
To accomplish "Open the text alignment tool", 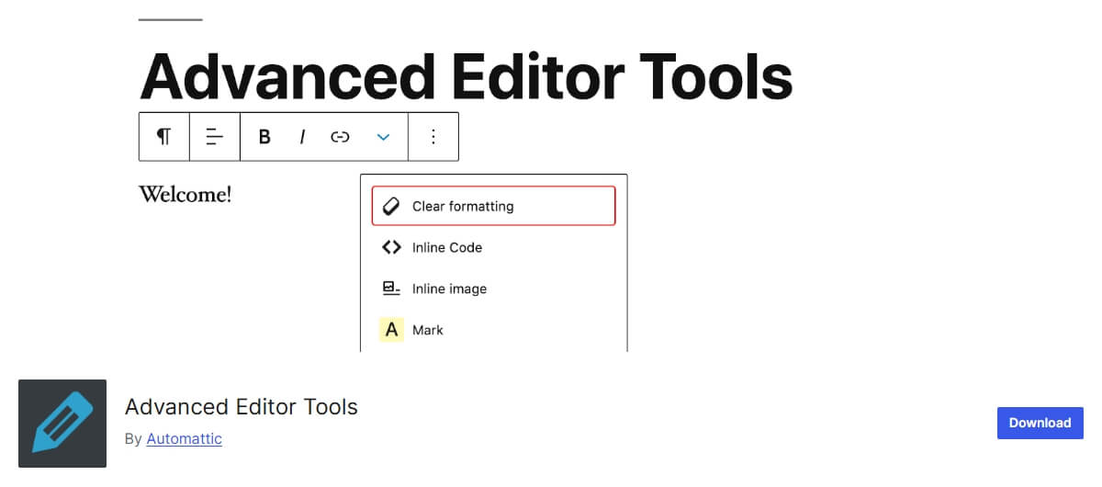I will 214,137.
